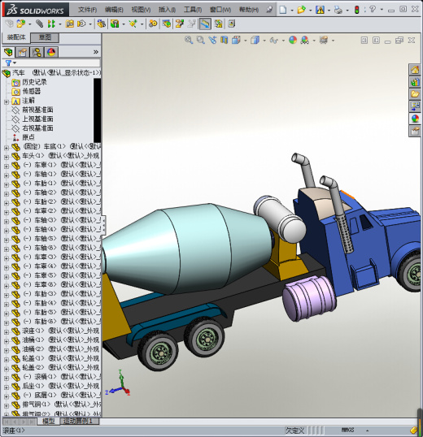The height and width of the screenshot is (437, 423).
Task: Click the Edit Appearance color sphere icon
Action: (293, 40)
